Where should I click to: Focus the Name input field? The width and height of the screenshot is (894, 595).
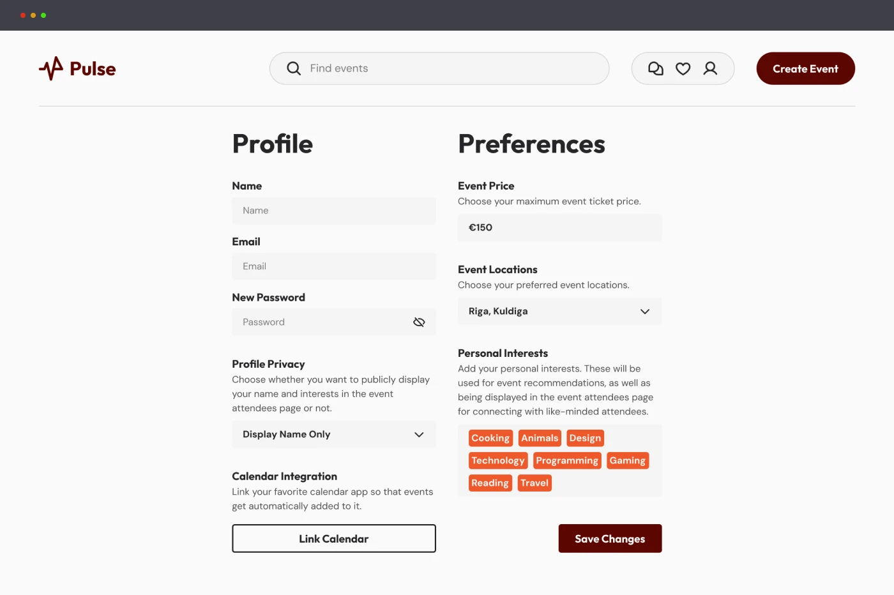coord(333,211)
